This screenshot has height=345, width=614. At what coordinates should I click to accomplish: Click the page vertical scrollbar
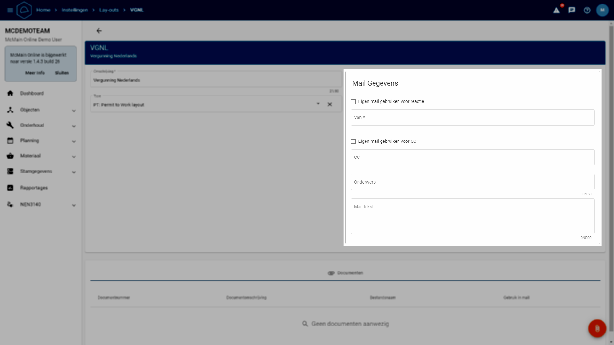pos(611,179)
